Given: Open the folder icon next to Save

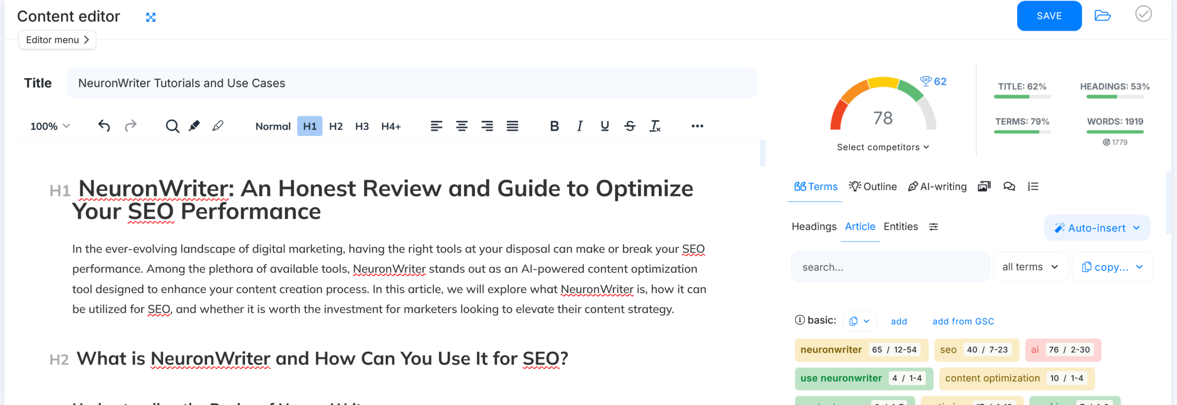Looking at the screenshot, I should click(x=1102, y=16).
